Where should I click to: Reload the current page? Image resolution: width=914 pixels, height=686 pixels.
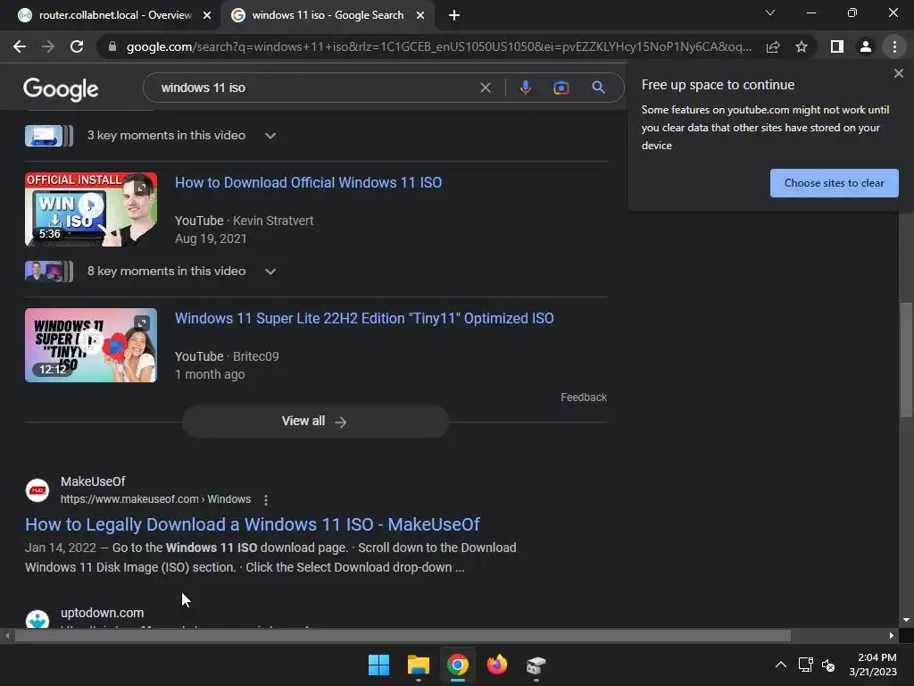77,46
